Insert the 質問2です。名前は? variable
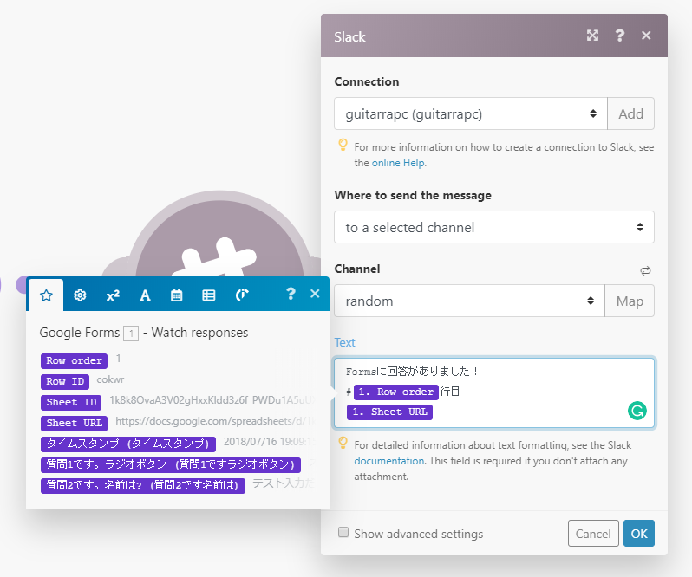 pos(142,485)
